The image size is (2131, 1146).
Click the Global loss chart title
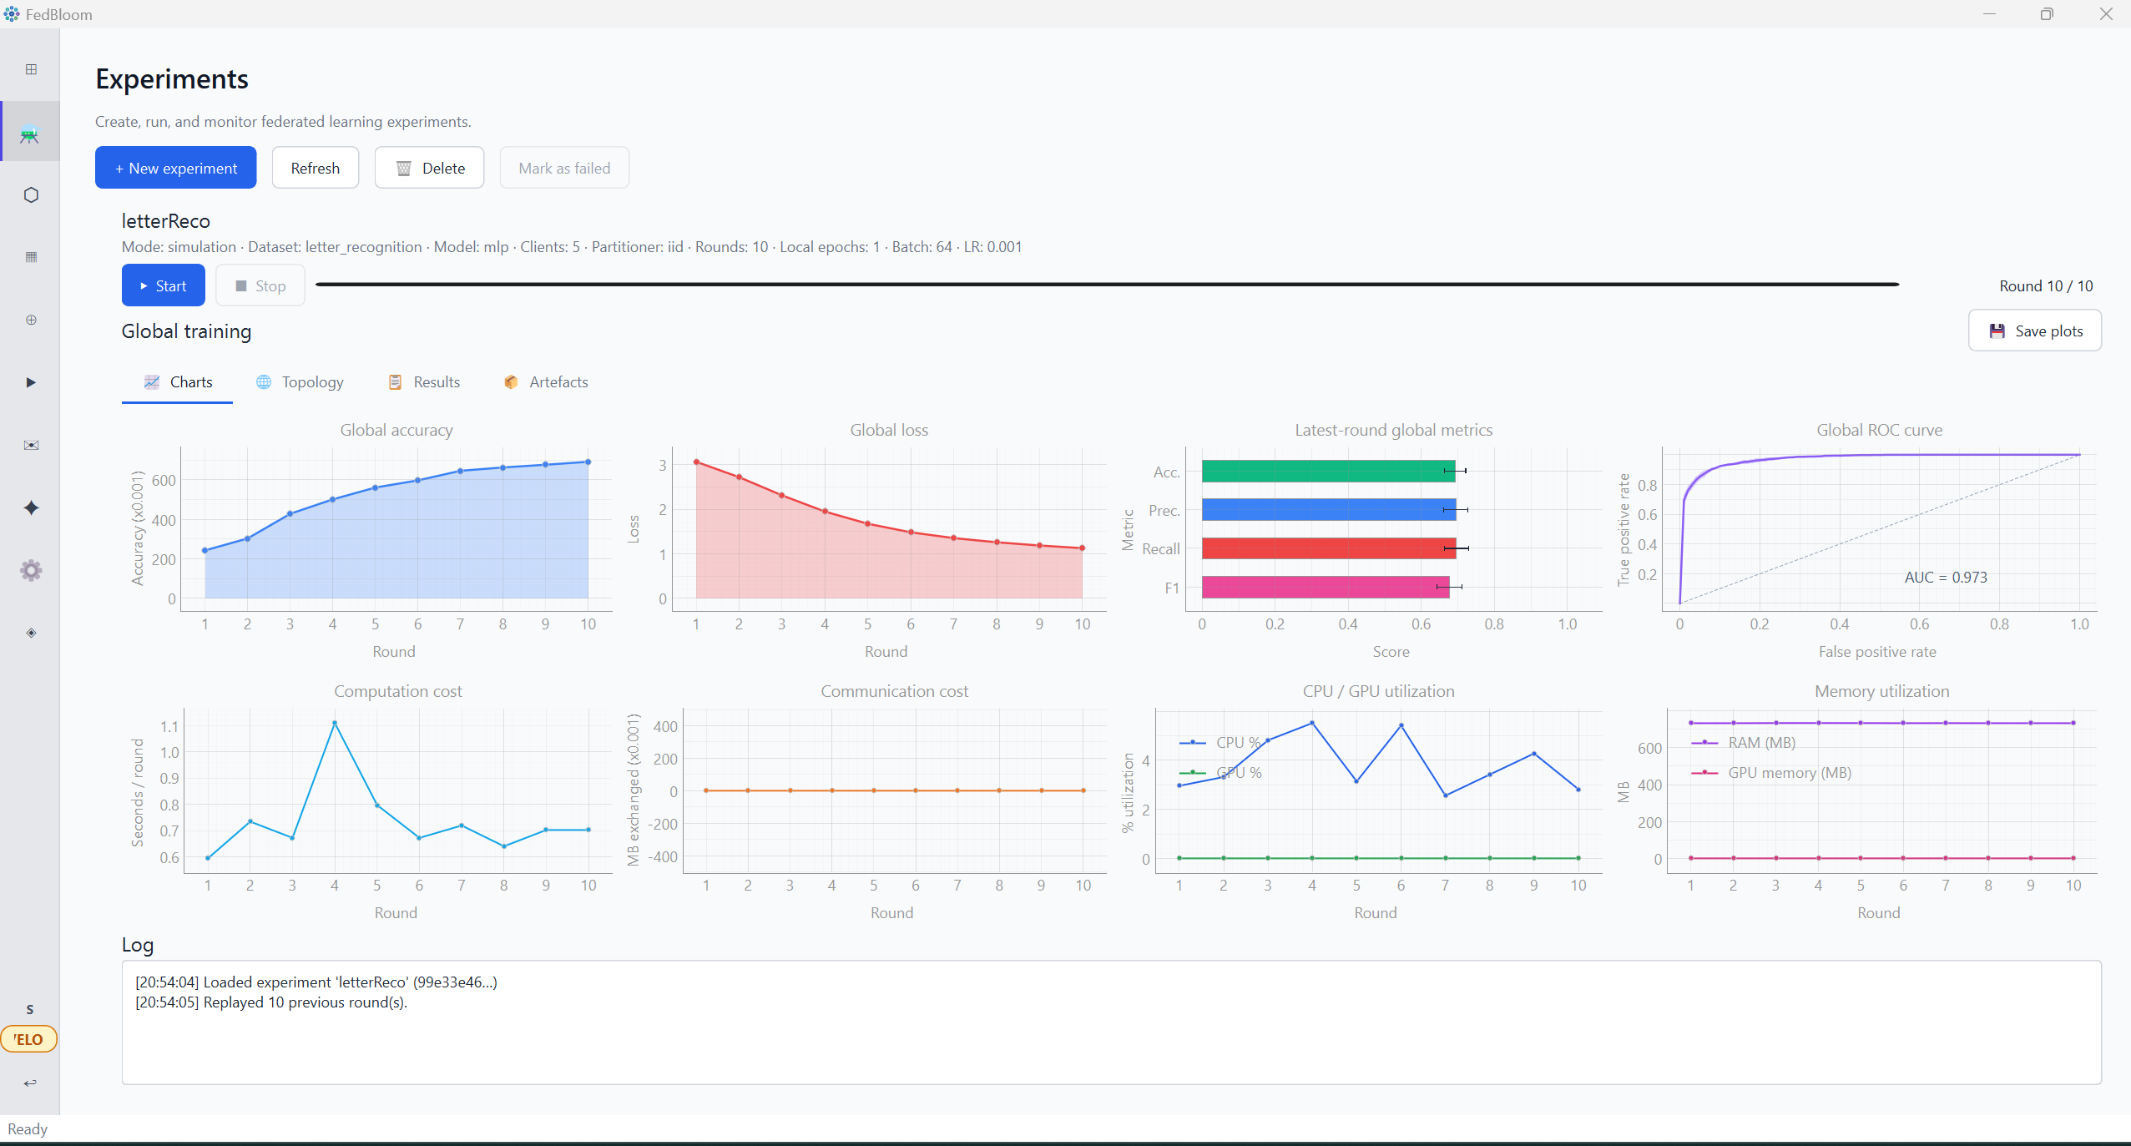tap(889, 430)
